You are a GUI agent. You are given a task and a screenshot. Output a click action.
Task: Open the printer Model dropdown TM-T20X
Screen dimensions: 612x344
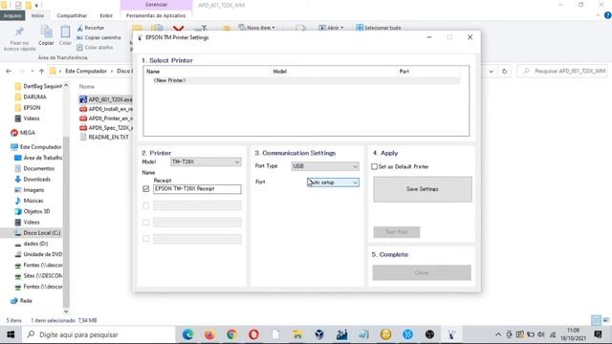point(206,161)
